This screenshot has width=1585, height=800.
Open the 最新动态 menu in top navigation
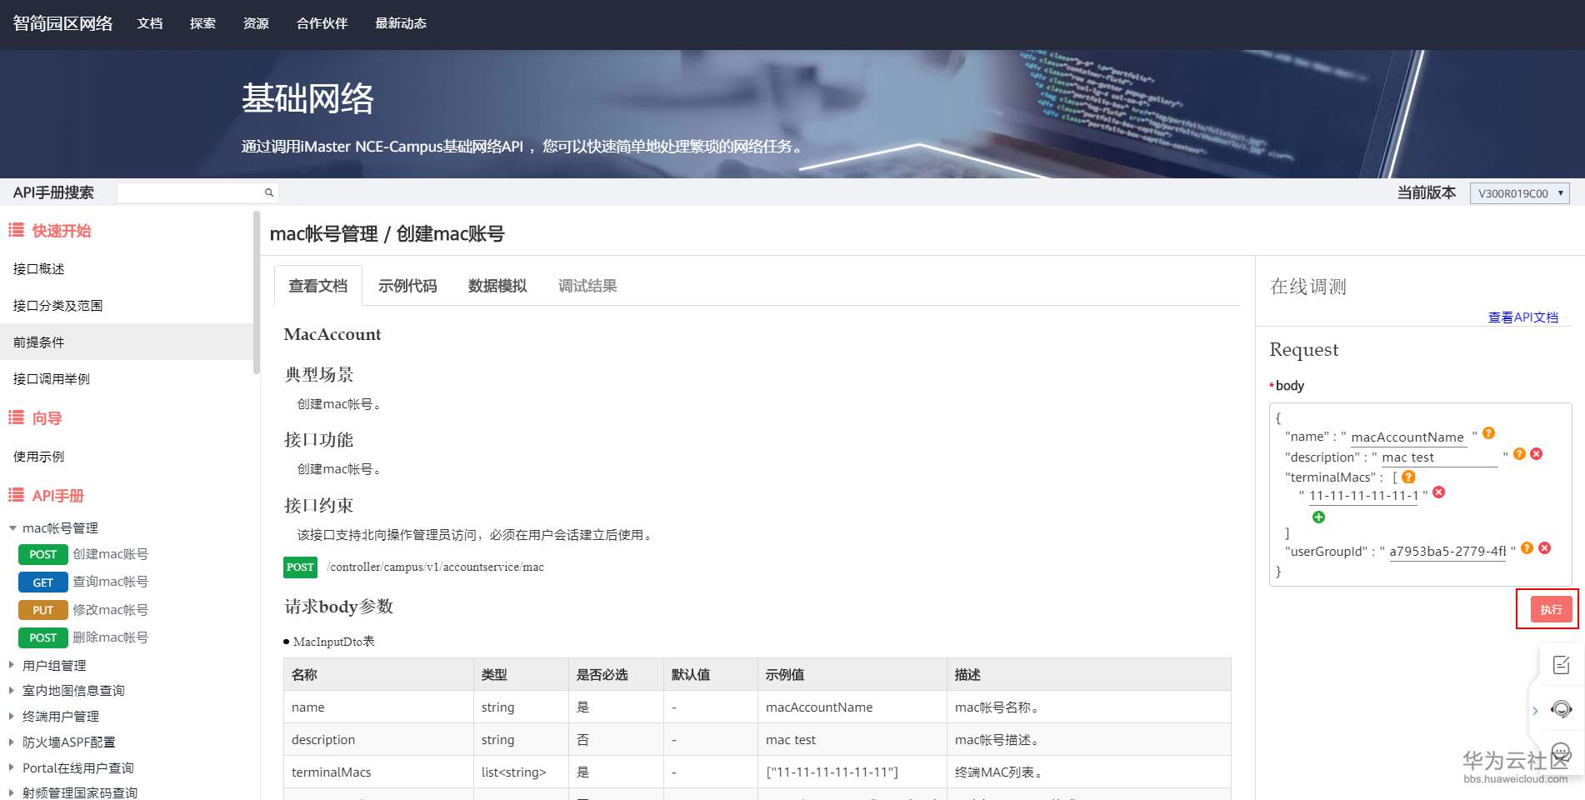401,23
